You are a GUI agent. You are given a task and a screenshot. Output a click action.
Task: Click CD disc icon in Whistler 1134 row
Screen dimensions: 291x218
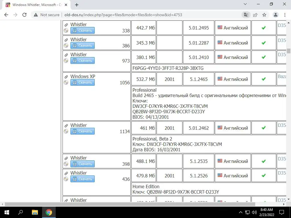[x=66, y=131]
